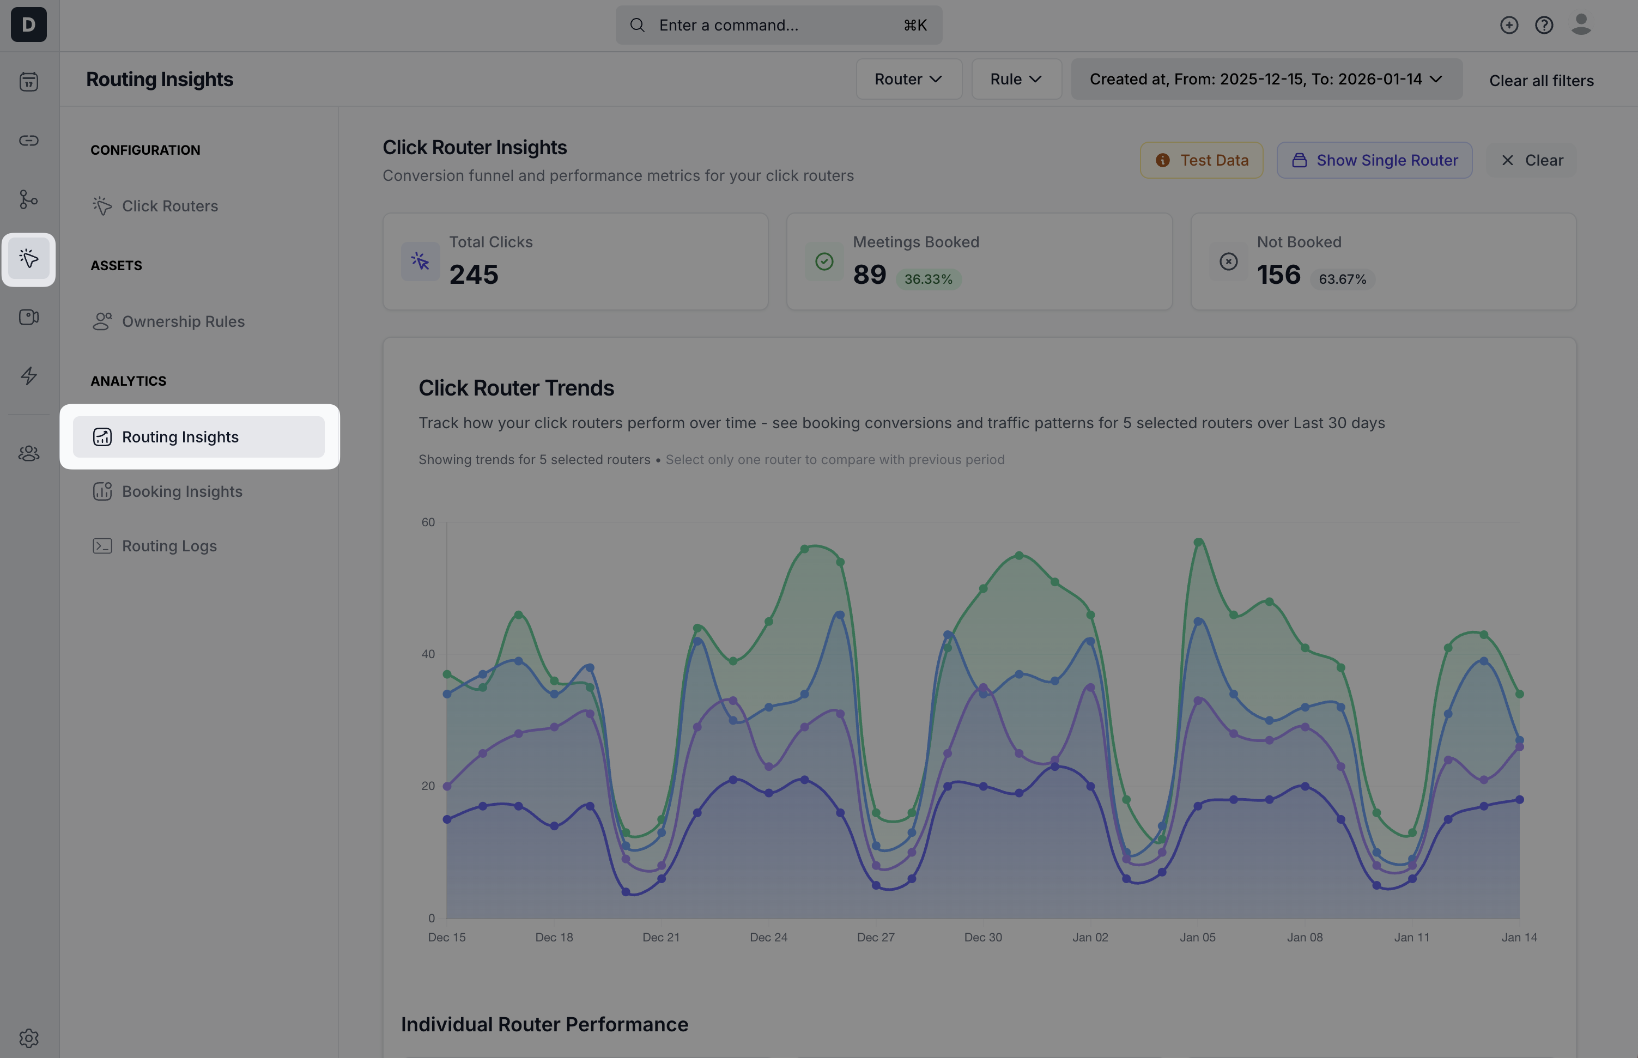Select the click router cursor sidebar icon
The image size is (1638, 1058).
pyautogui.click(x=29, y=259)
